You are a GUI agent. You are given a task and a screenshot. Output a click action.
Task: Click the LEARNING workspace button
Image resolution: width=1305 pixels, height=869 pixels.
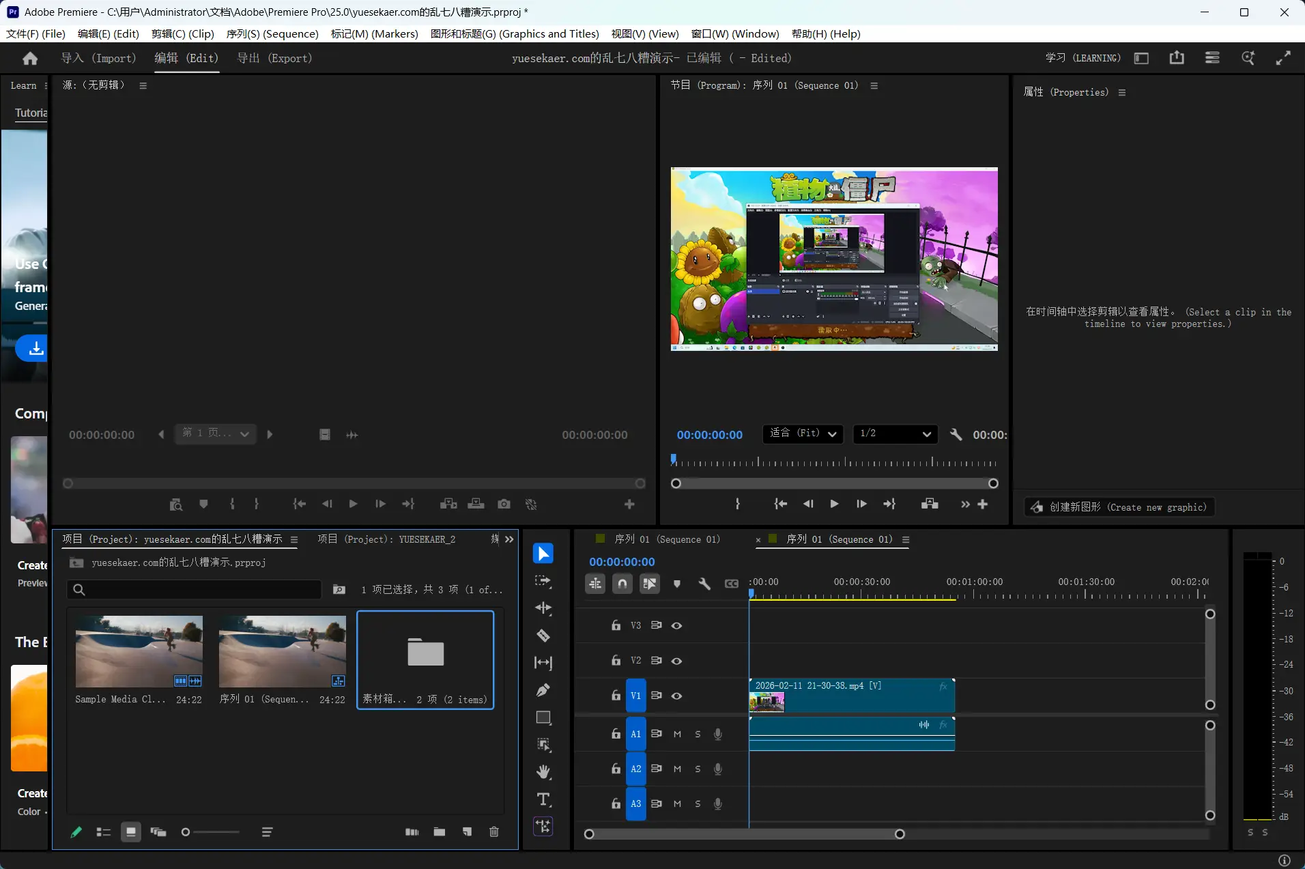(1083, 58)
